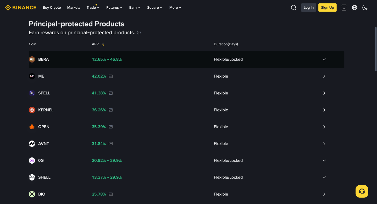
Task: Open the customer support chat icon
Action: click(362, 191)
